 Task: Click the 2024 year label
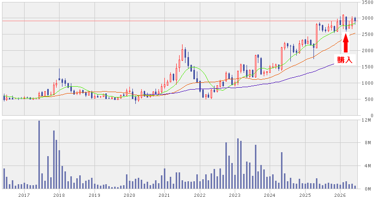(270, 195)
